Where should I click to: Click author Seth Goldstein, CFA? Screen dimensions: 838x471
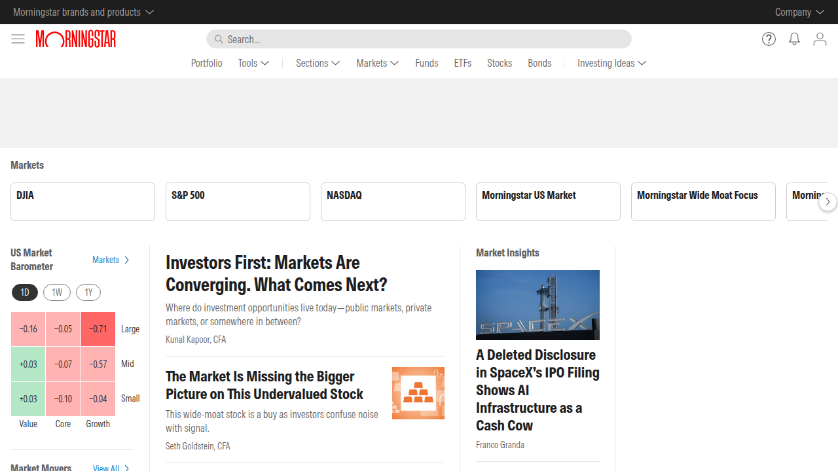(198, 446)
